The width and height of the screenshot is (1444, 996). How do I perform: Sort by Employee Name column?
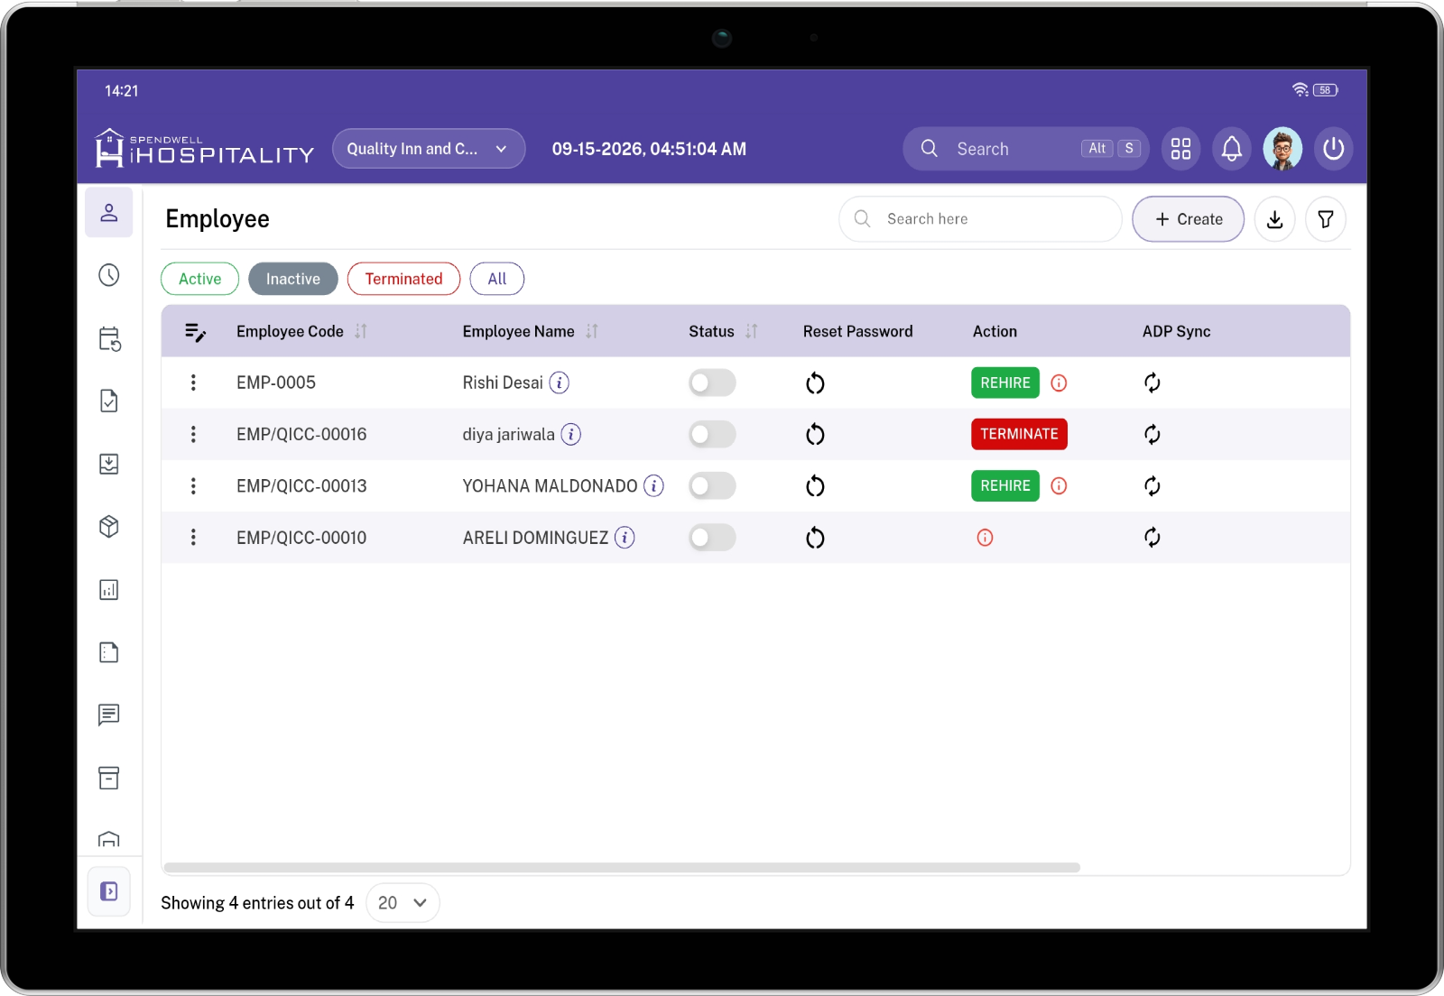(592, 331)
